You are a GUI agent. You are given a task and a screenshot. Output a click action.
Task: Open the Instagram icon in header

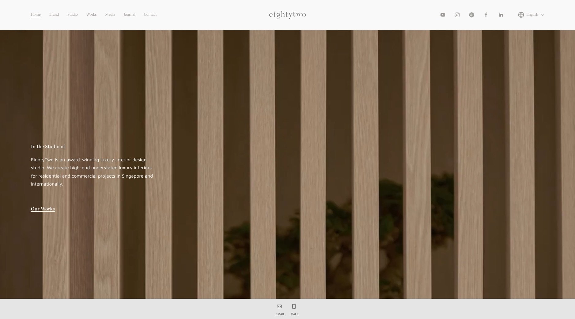pos(457,15)
